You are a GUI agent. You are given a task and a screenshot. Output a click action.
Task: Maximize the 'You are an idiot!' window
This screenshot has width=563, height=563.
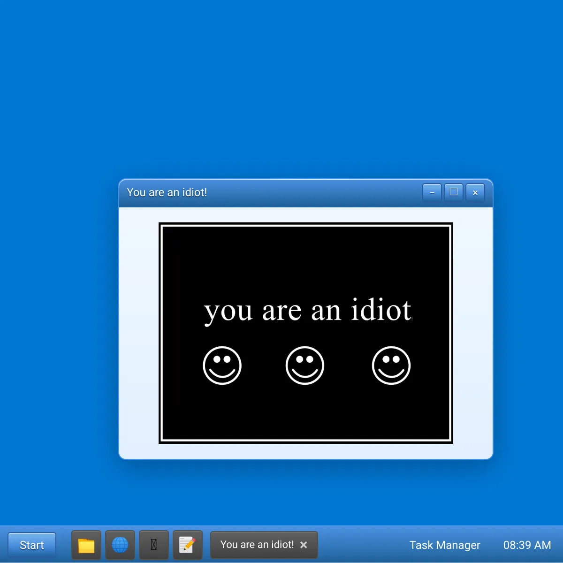click(454, 192)
